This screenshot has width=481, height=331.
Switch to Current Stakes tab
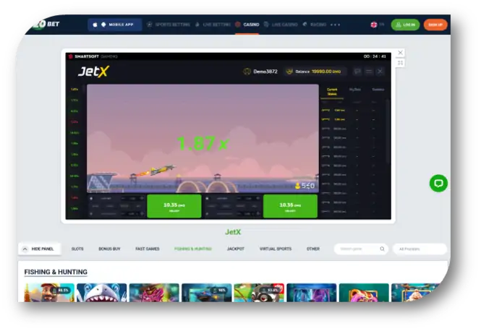(332, 92)
